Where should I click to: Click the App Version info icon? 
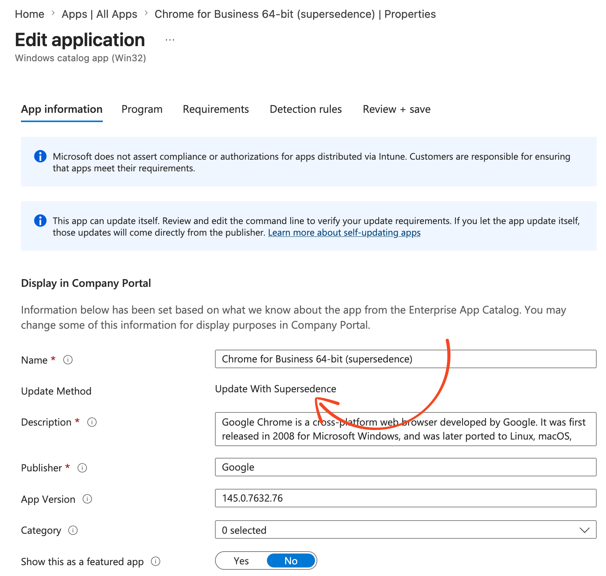[x=88, y=499]
